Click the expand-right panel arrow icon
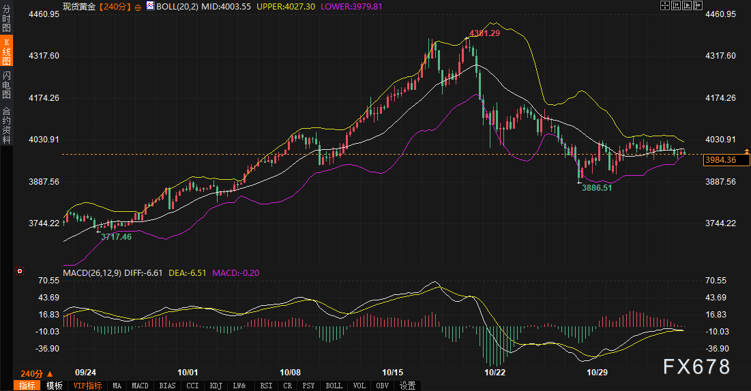Image resolution: width=751 pixels, height=391 pixels. 698,5
